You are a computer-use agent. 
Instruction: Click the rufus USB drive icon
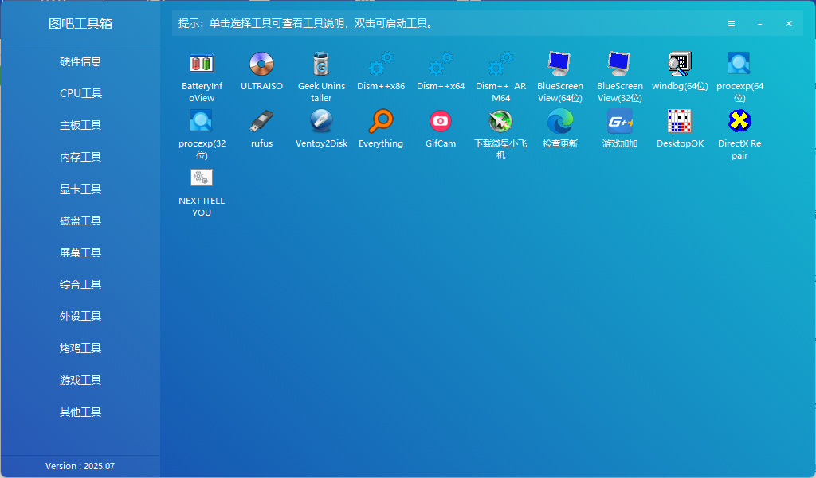(261, 122)
